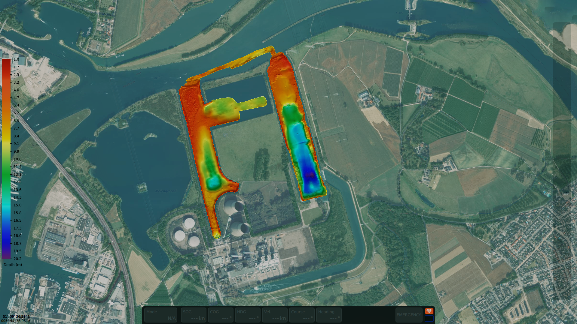Click the 10.6 midpoint tick on the depth scale
Image resolution: width=577 pixels, height=324 pixels.
17,159
